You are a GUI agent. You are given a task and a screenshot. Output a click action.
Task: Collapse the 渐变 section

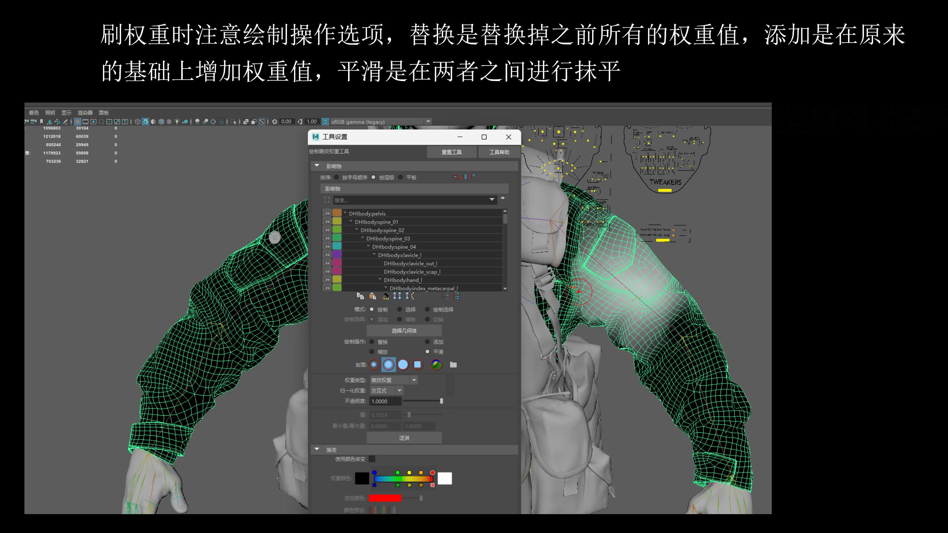(x=414, y=449)
